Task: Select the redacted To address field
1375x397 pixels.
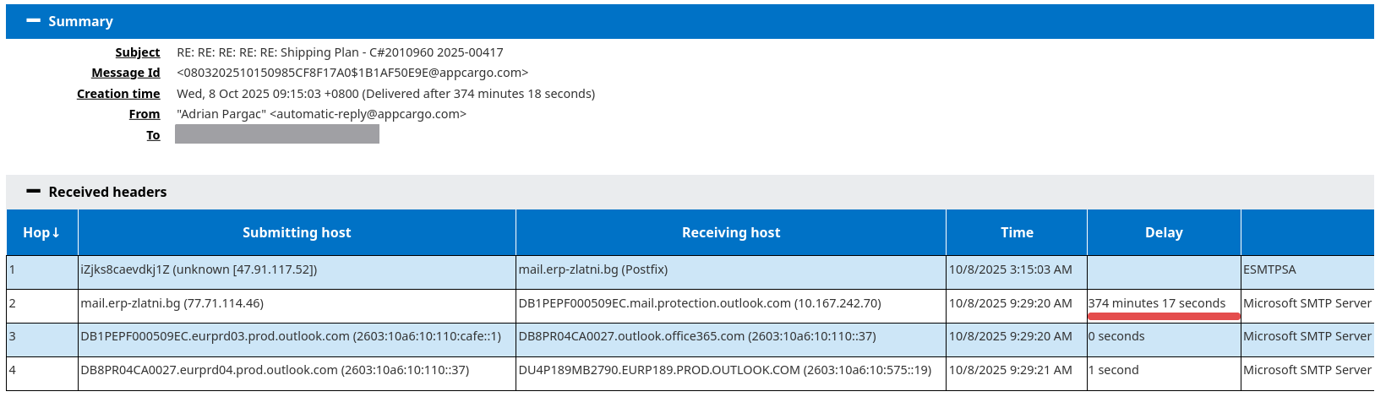Action: pos(277,134)
